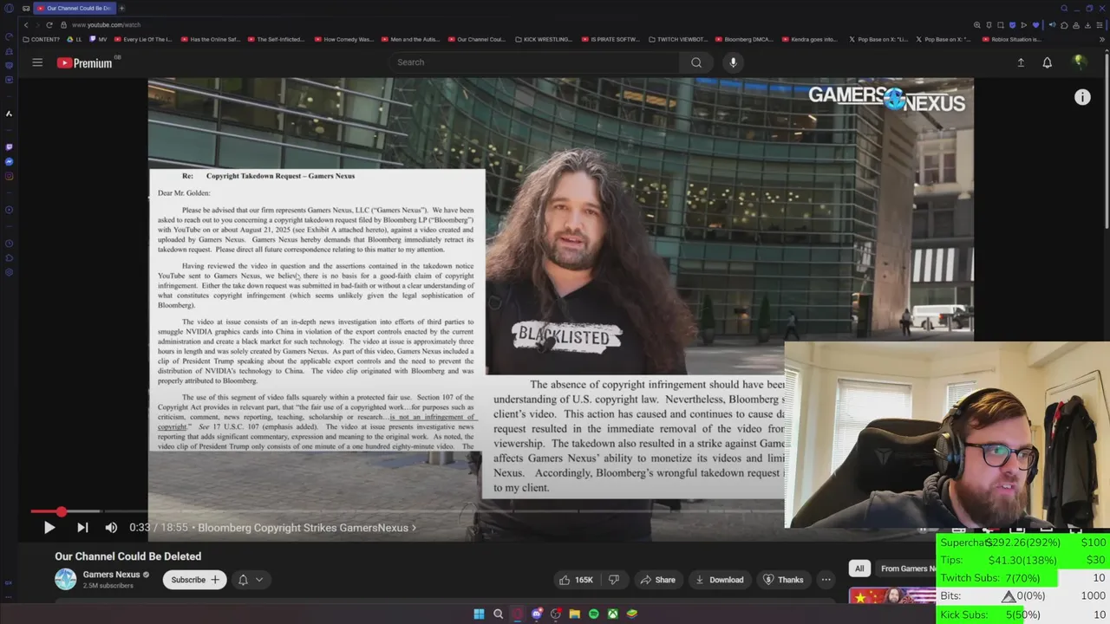Open the 'Men and the Autis...' bookmark
Screen dimensions: 1110x624
410,39
